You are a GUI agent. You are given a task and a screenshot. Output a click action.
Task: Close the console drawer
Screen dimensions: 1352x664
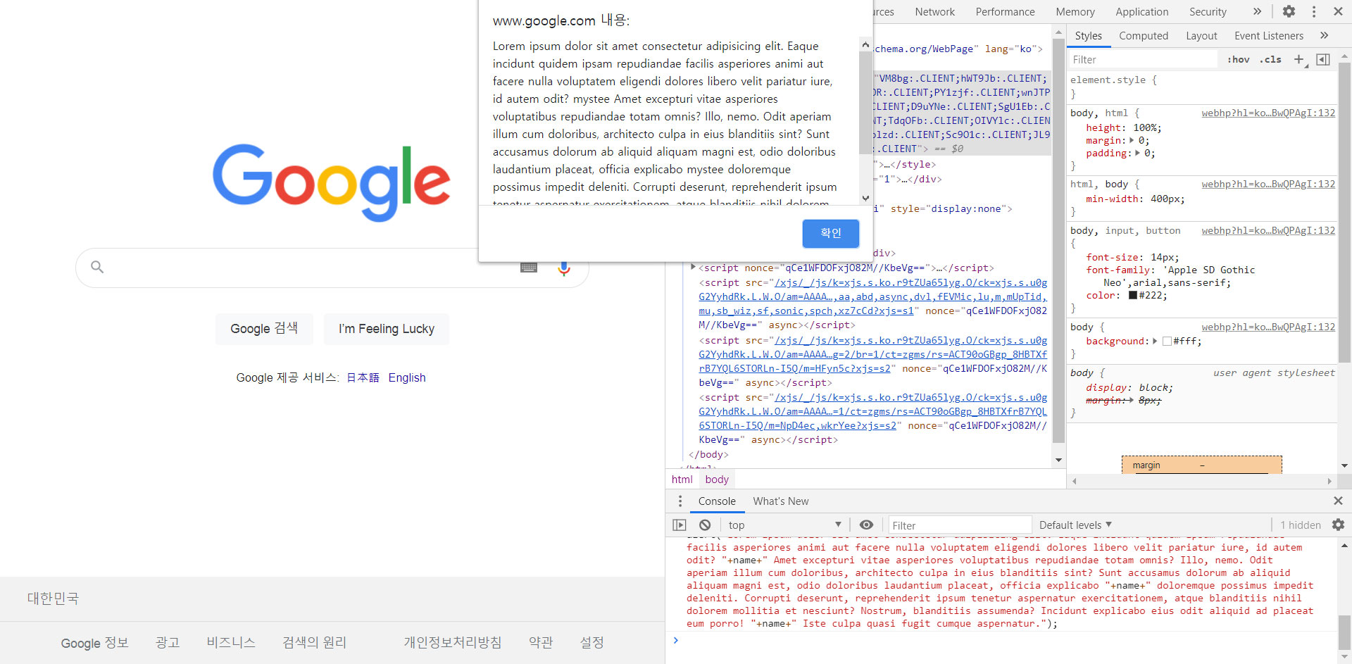click(x=1338, y=501)
